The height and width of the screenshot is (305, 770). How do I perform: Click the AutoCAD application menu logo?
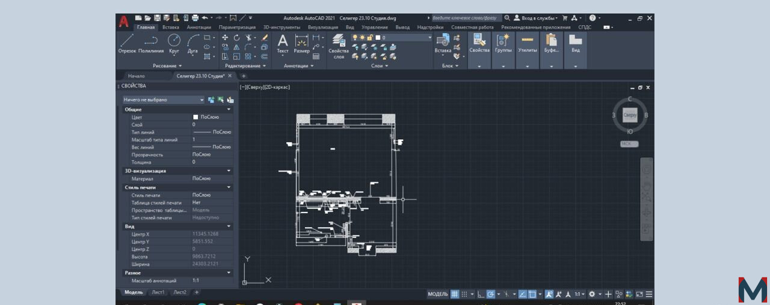124,22
